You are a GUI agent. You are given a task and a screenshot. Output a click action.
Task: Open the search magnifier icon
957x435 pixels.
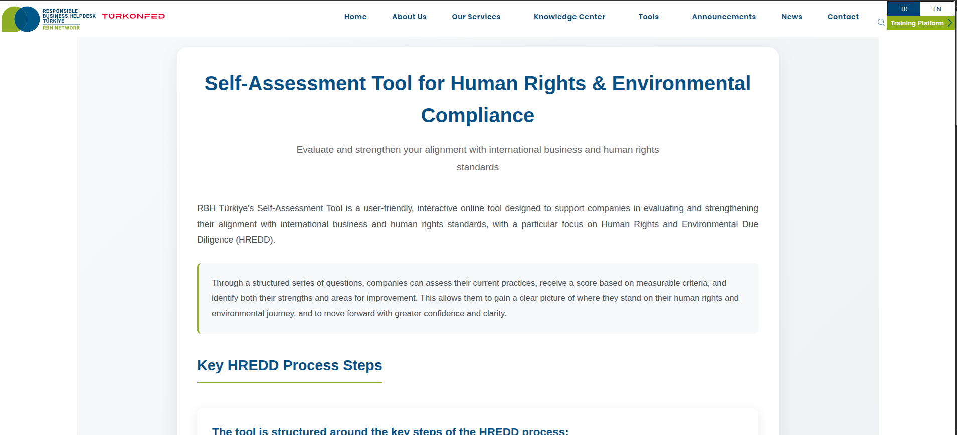(x=881, y=23)
